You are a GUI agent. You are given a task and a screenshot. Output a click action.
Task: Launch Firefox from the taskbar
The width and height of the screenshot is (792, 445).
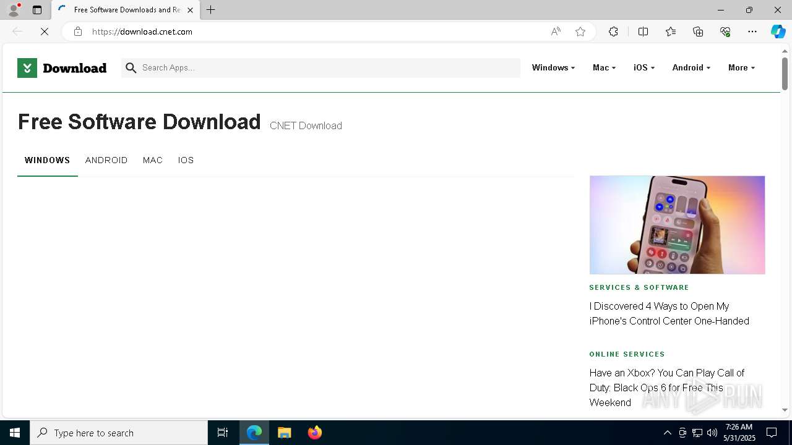coord(315,433)
